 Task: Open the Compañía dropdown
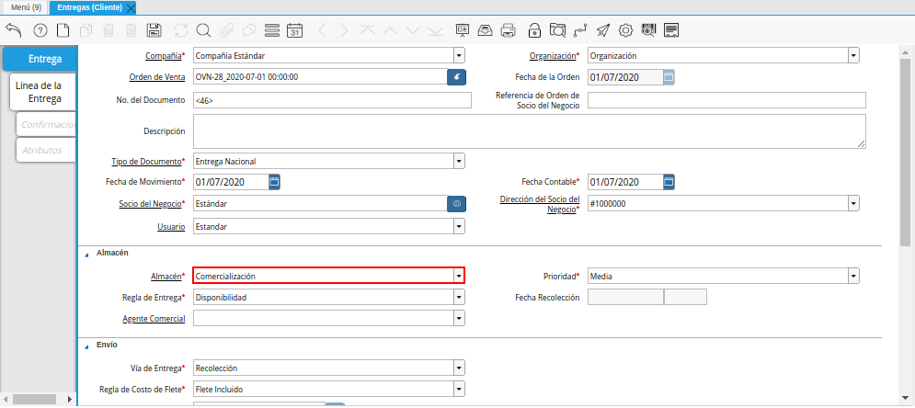pos(459,56)
